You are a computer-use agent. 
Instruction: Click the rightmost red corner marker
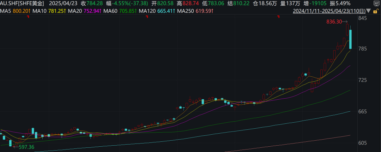click(x=279, y=17)
